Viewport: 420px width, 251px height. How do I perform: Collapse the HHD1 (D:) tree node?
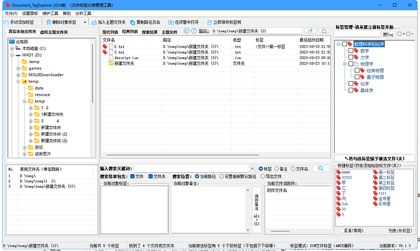[x=12, y=55]
